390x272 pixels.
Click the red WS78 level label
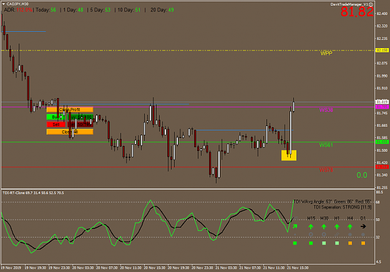(x=326, y=170)
